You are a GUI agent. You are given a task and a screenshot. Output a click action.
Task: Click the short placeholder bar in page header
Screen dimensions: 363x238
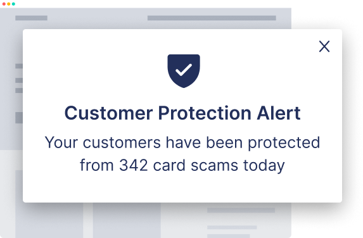[x=31, y=18]
